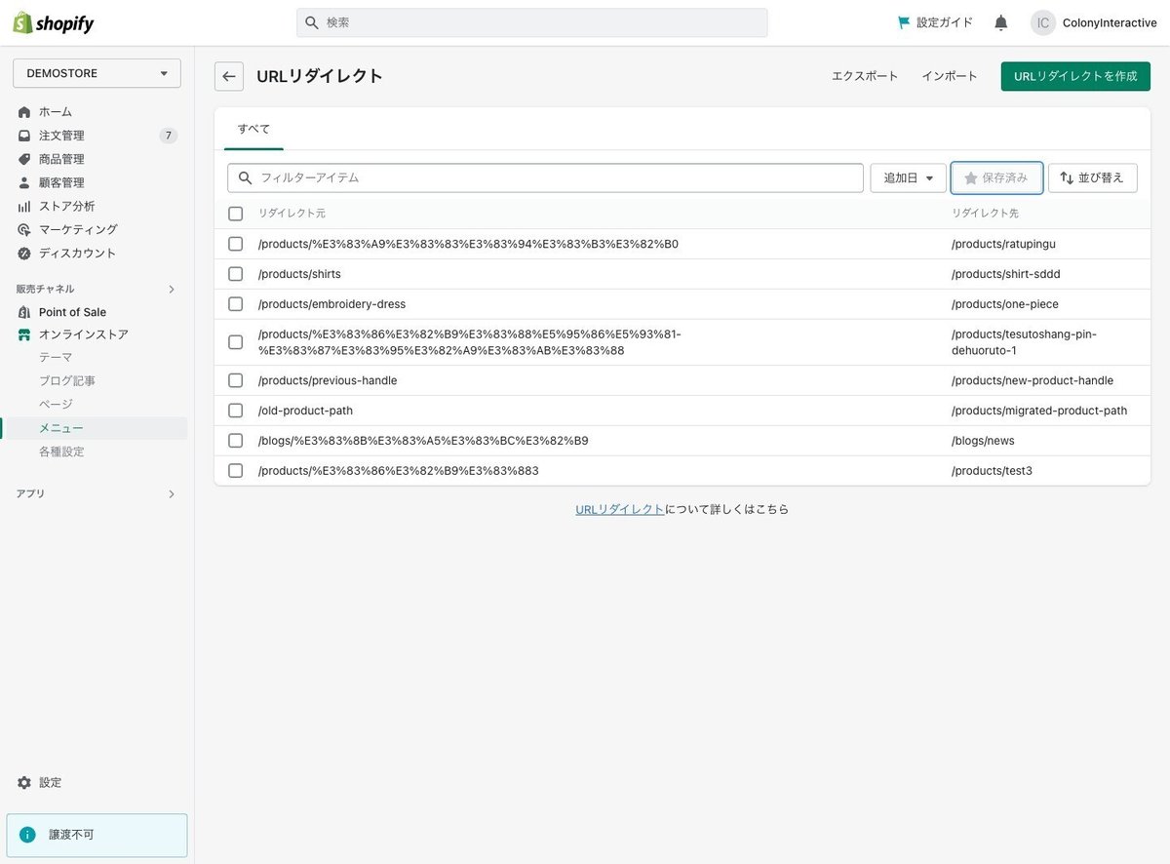Click the Shopify logo
1170x864 pixels.
point(54,22)
